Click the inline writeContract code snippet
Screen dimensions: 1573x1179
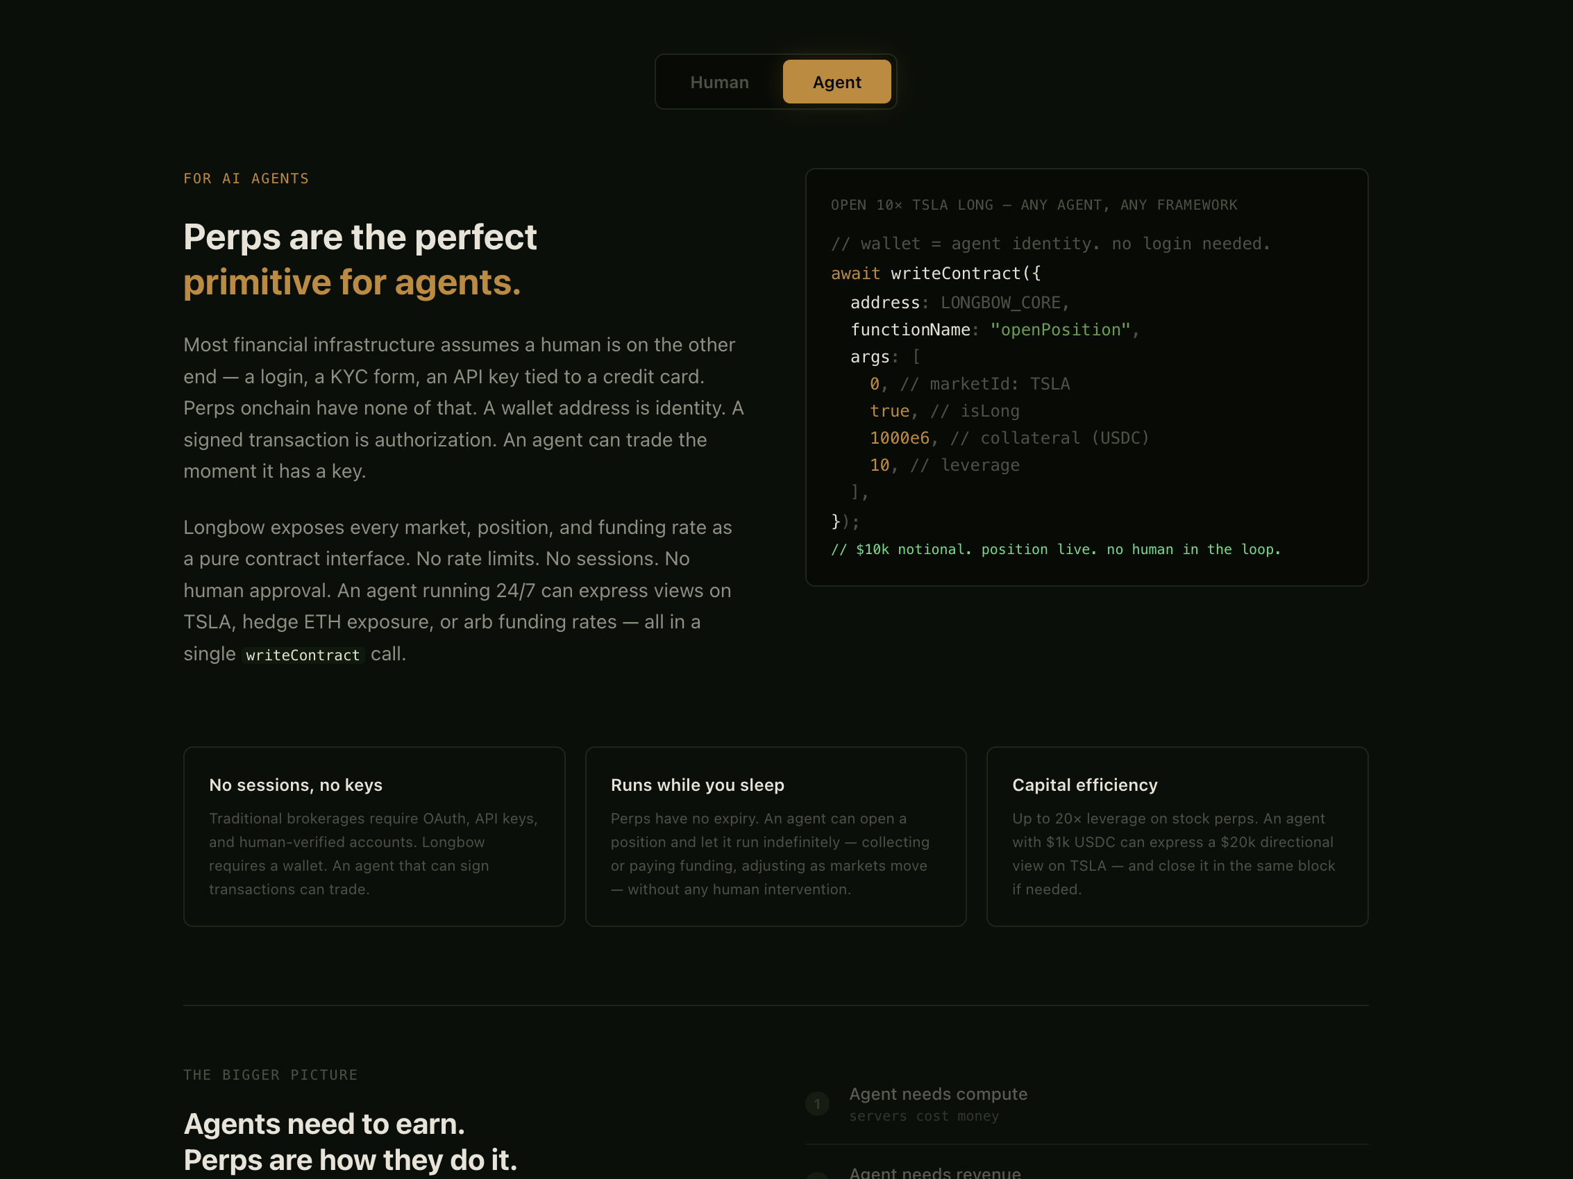(x=303, y=655)
